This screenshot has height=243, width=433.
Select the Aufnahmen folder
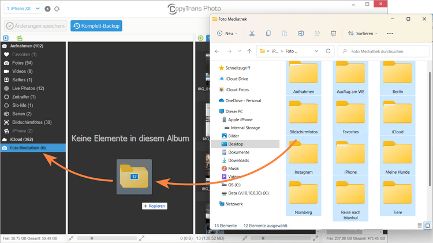coord(304,78)
